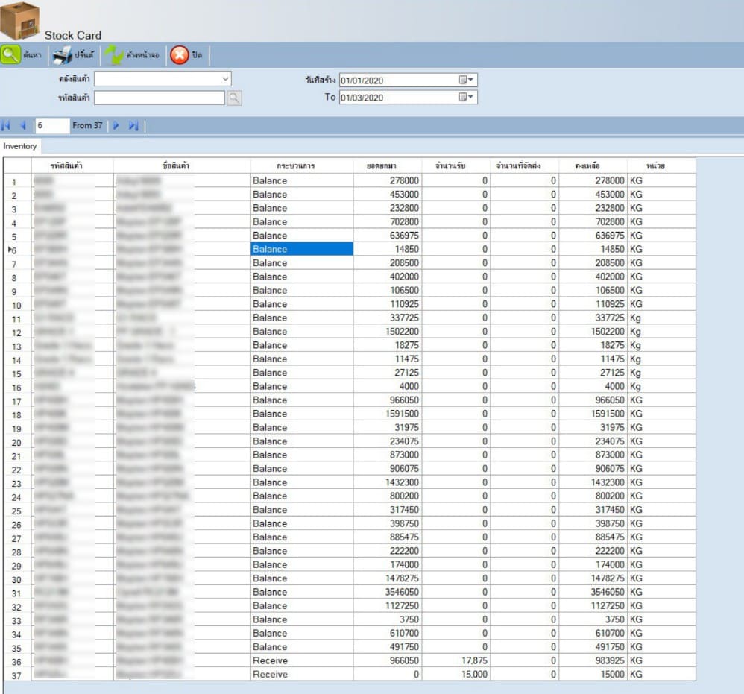Click the green search (ค้นหา) toolbar icon
This screenshot has width=744, height=694.
pos(11,55)
